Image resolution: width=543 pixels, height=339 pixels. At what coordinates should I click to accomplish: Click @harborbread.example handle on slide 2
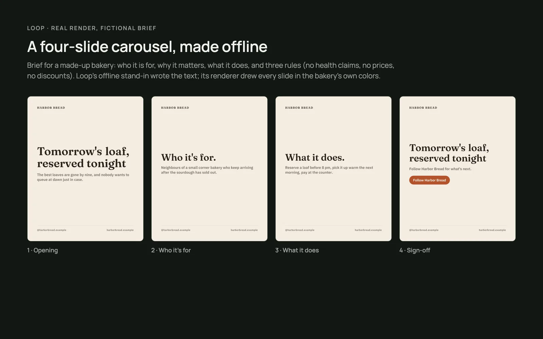tap(176, 230)
